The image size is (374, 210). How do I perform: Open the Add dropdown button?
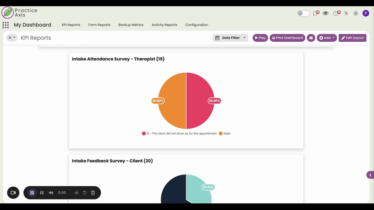[x=327, y=38]
